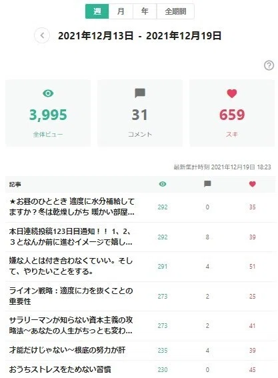
Task: Open article サラリーマンが知らない資本主義の攻略法
Action: click(71, 325)
